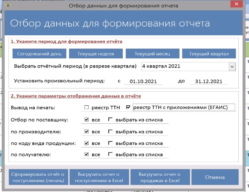Check 'выбрать из списка' for recipient
The width and height of the screenshot is (249, 192).
pyautogui.click(x=111, y=155)
